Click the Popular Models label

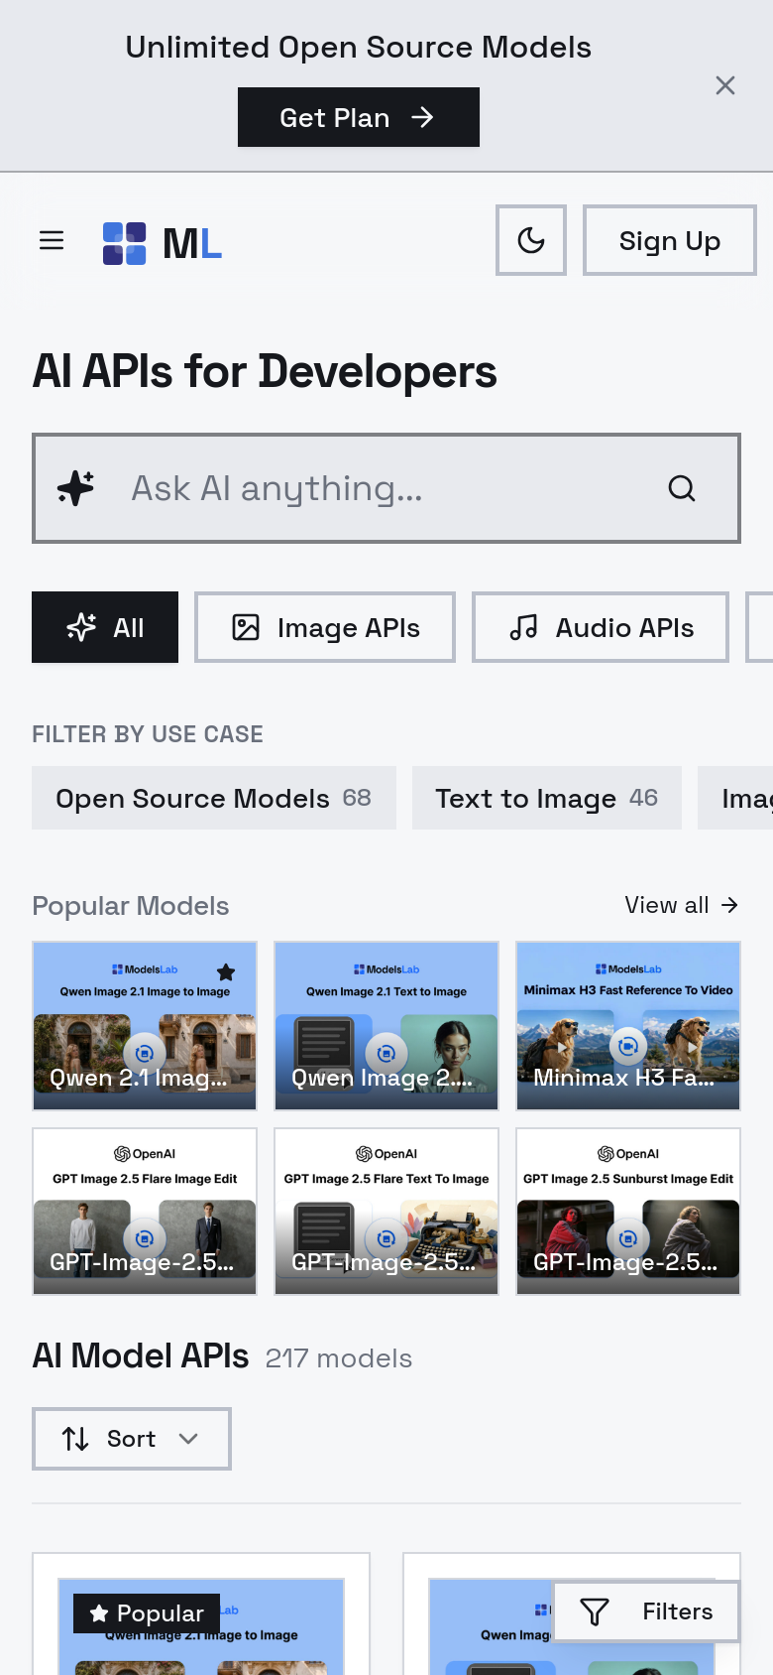pos(131,906)
